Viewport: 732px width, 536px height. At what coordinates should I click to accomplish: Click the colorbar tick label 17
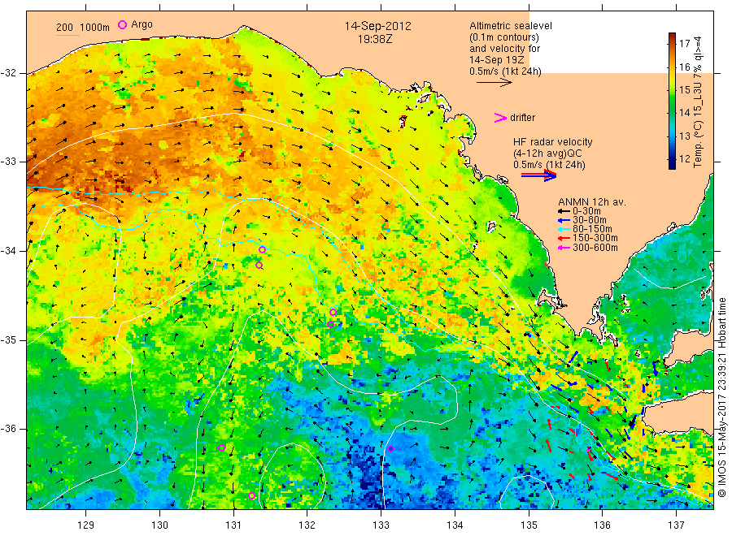(x=684, y=43)
